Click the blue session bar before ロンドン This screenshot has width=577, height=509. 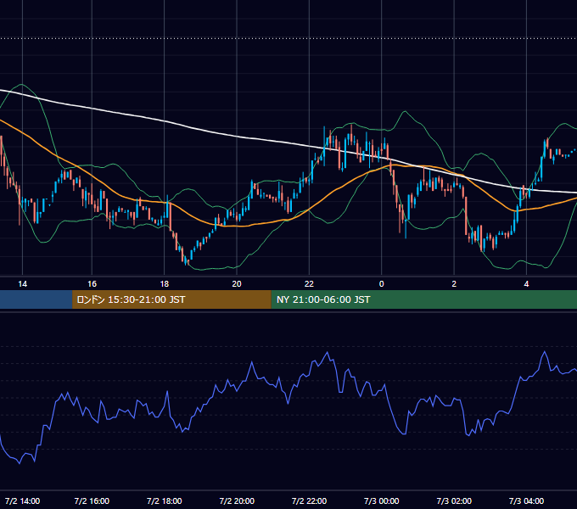coord(36,299)
